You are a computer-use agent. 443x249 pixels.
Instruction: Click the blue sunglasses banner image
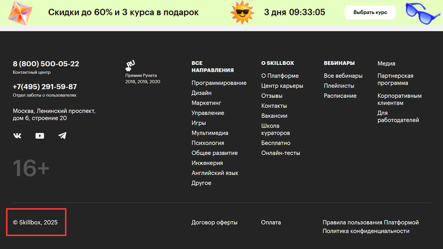tap(423, 14)
